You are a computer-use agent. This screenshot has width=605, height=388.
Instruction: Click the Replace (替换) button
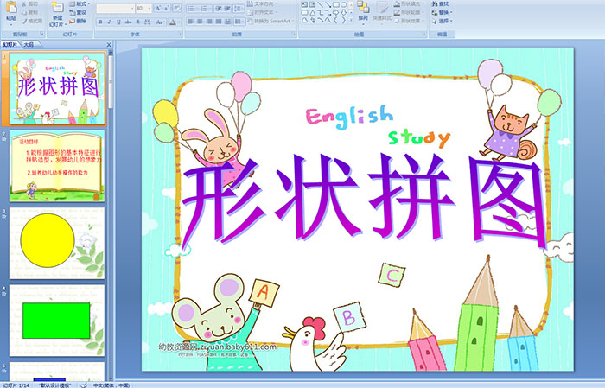tap(442, 12)
